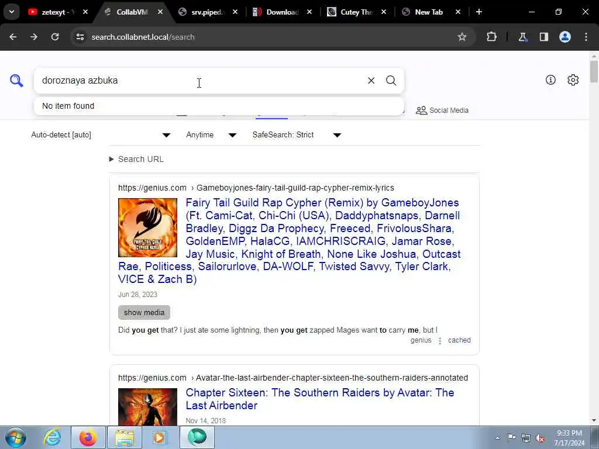The width and height of the screenshot is (599, 449).
Task: Expand the Search URL disclosure
Action: click(136, 159)
